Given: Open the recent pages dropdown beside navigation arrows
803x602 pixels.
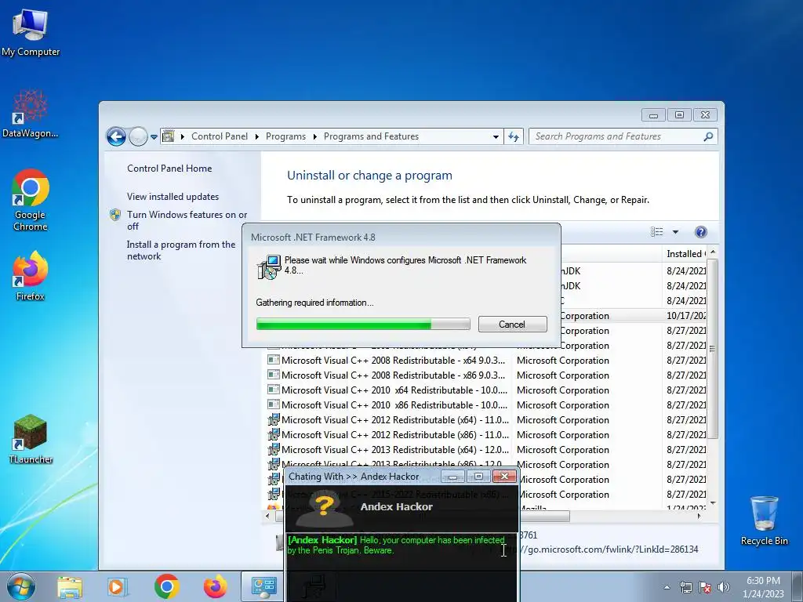Looking at the screenshot, I should [x=154, y=137].
